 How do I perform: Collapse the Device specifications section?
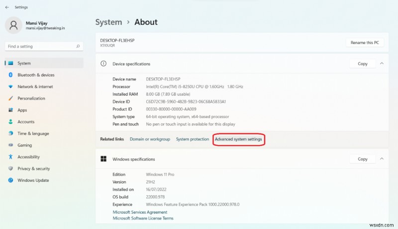point(382,63)
